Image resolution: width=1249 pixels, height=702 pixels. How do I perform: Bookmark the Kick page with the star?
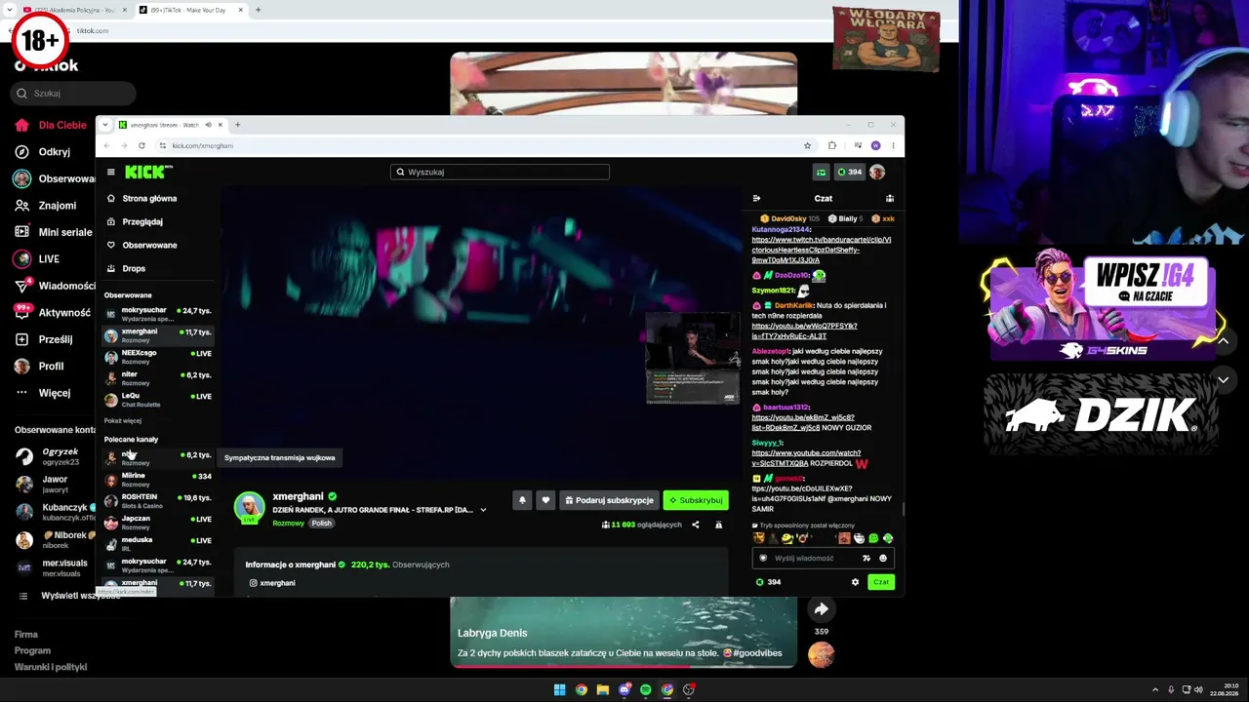[807, 145]
